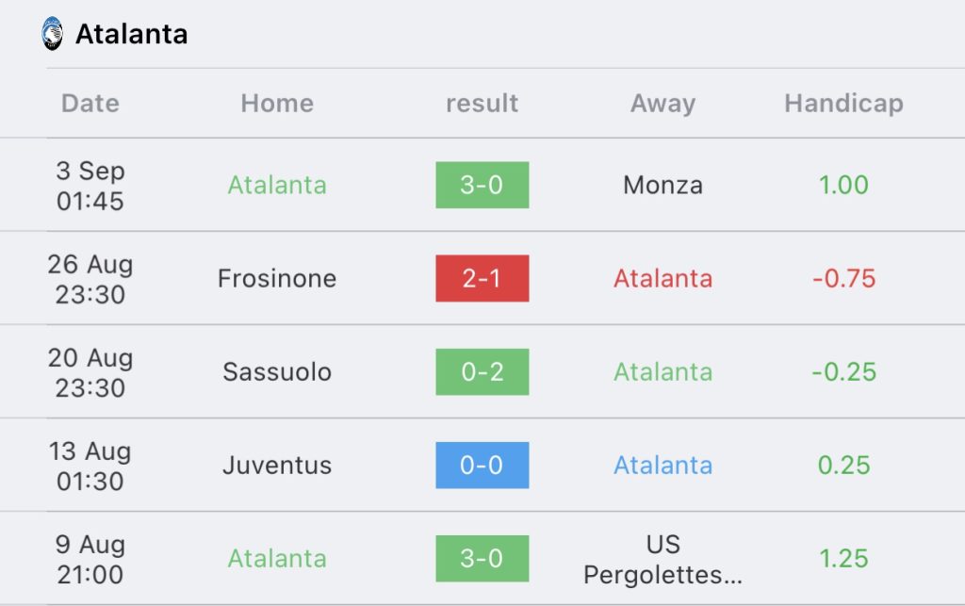Select the 1.25 handicap value
The width and height of the screenshot is (965, 606).
(843, 559)
